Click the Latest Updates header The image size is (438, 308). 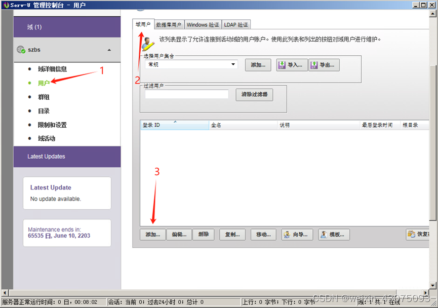(67, 157)
